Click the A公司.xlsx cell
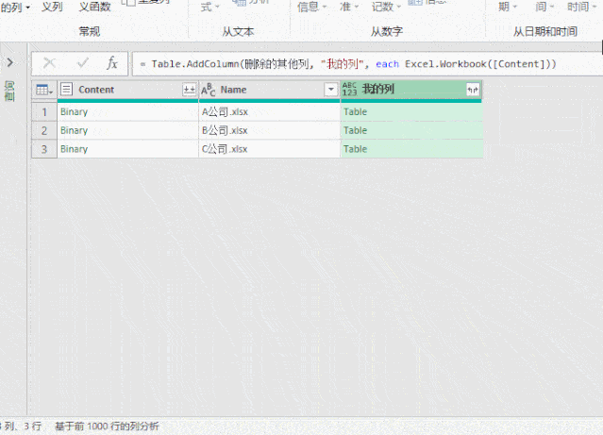 coord(269,112)
